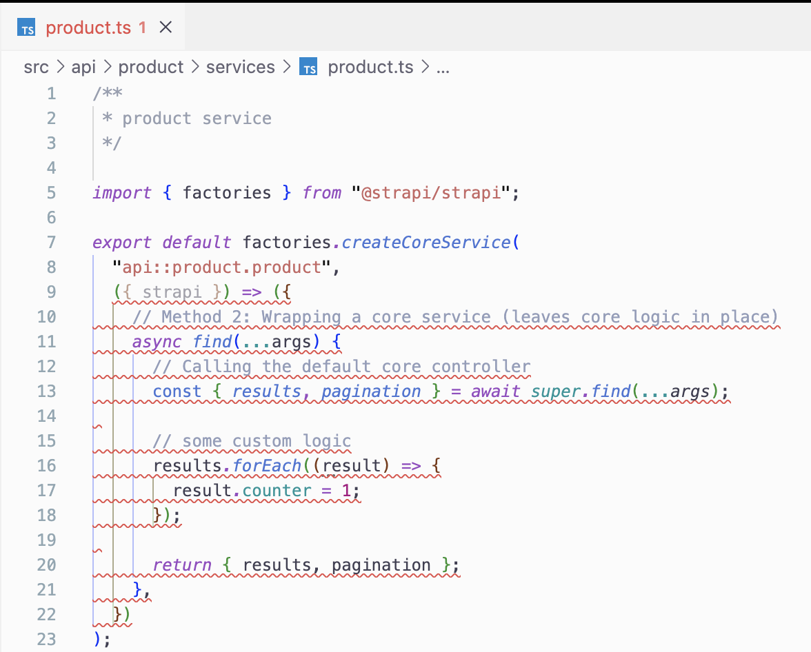Screen dimensions: 811x652
Task: Click the return keyword on line 20
Action: 182,564
